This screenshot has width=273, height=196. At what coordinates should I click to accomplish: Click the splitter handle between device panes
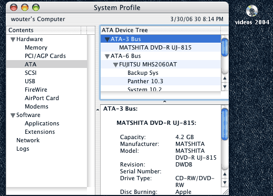click(x=164, y=102)
